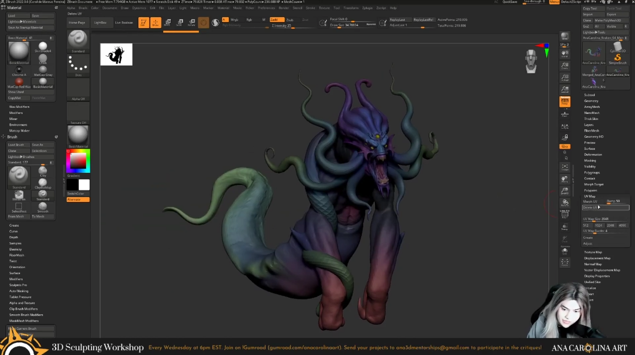Select the Cylinder3D tool thumbnail
635x355 pixels.
617,48
